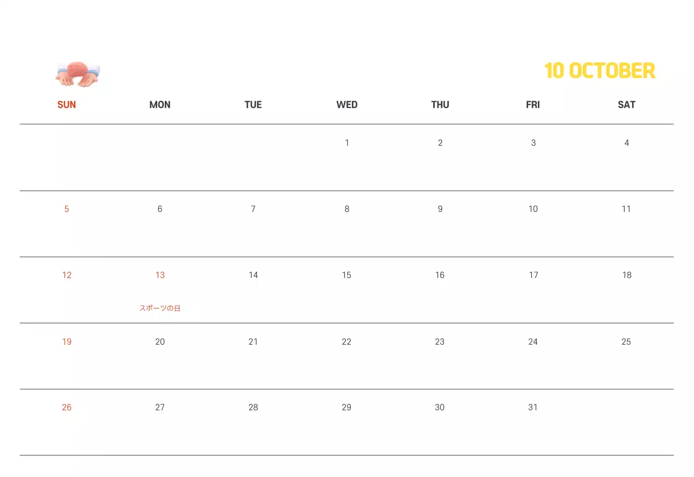Click date 31 on Friday
694x477 pixels.
click(x=533, y=408)
